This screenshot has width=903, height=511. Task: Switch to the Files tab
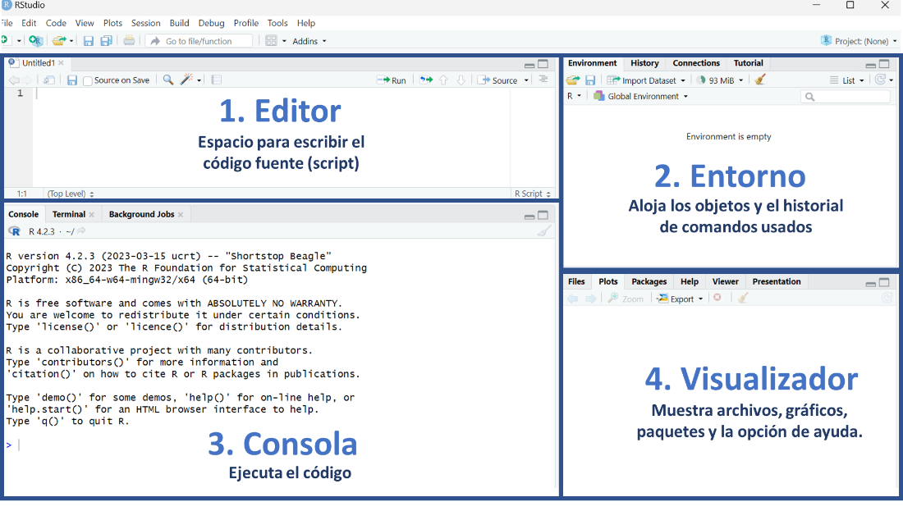[576, 281]
